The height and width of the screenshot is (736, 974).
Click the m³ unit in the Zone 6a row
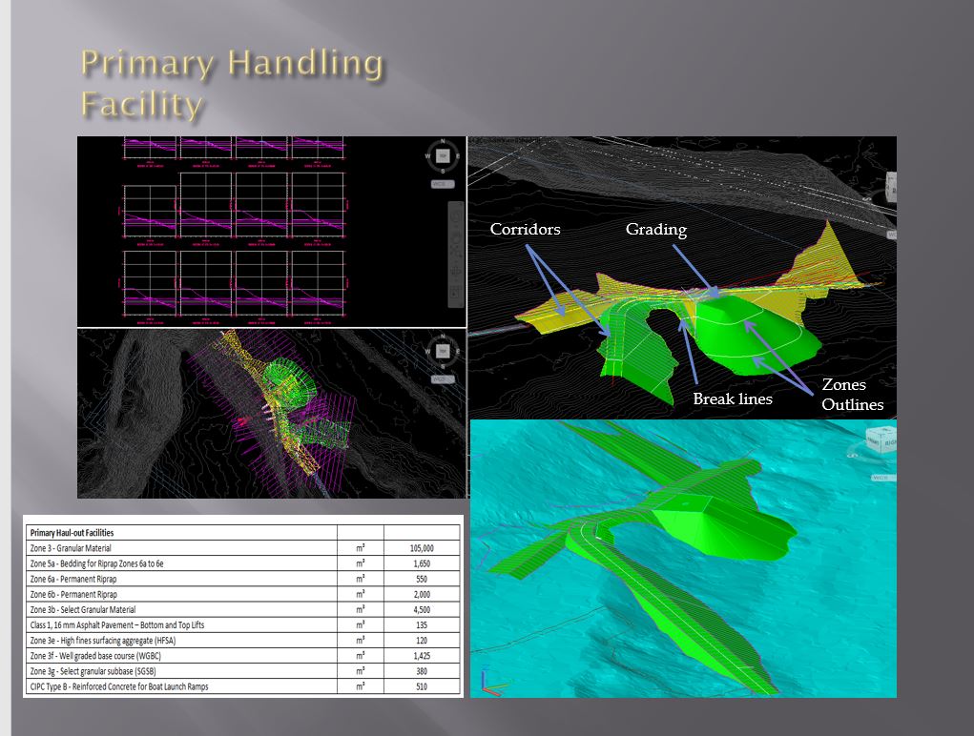coord(361,579)
